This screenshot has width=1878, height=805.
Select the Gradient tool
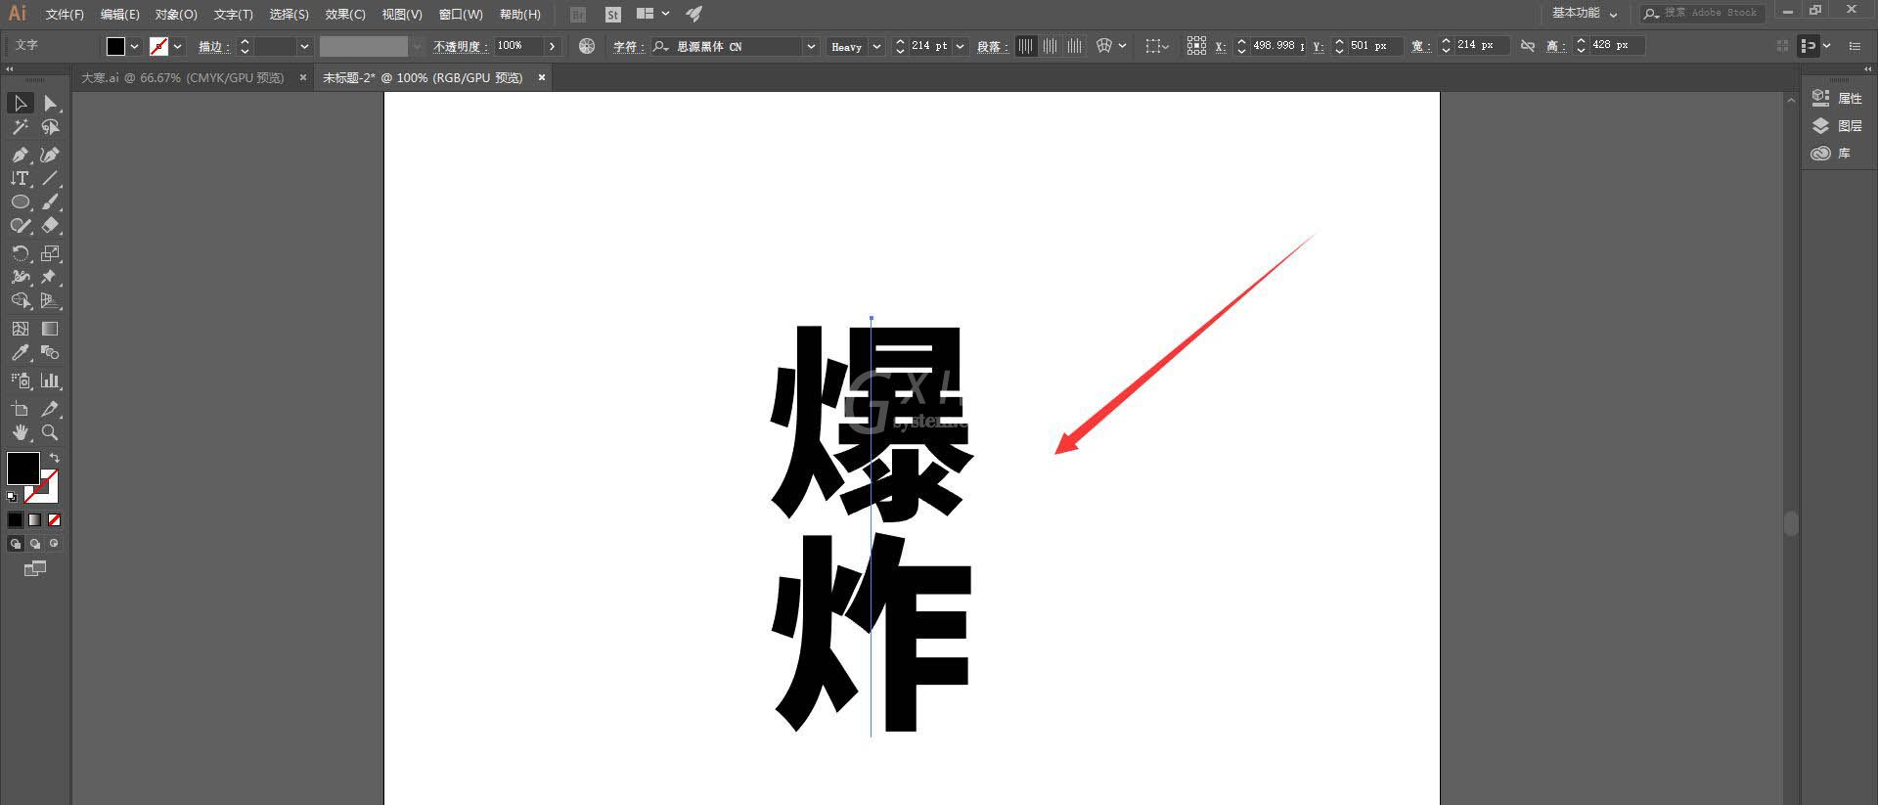pos(50,329)
